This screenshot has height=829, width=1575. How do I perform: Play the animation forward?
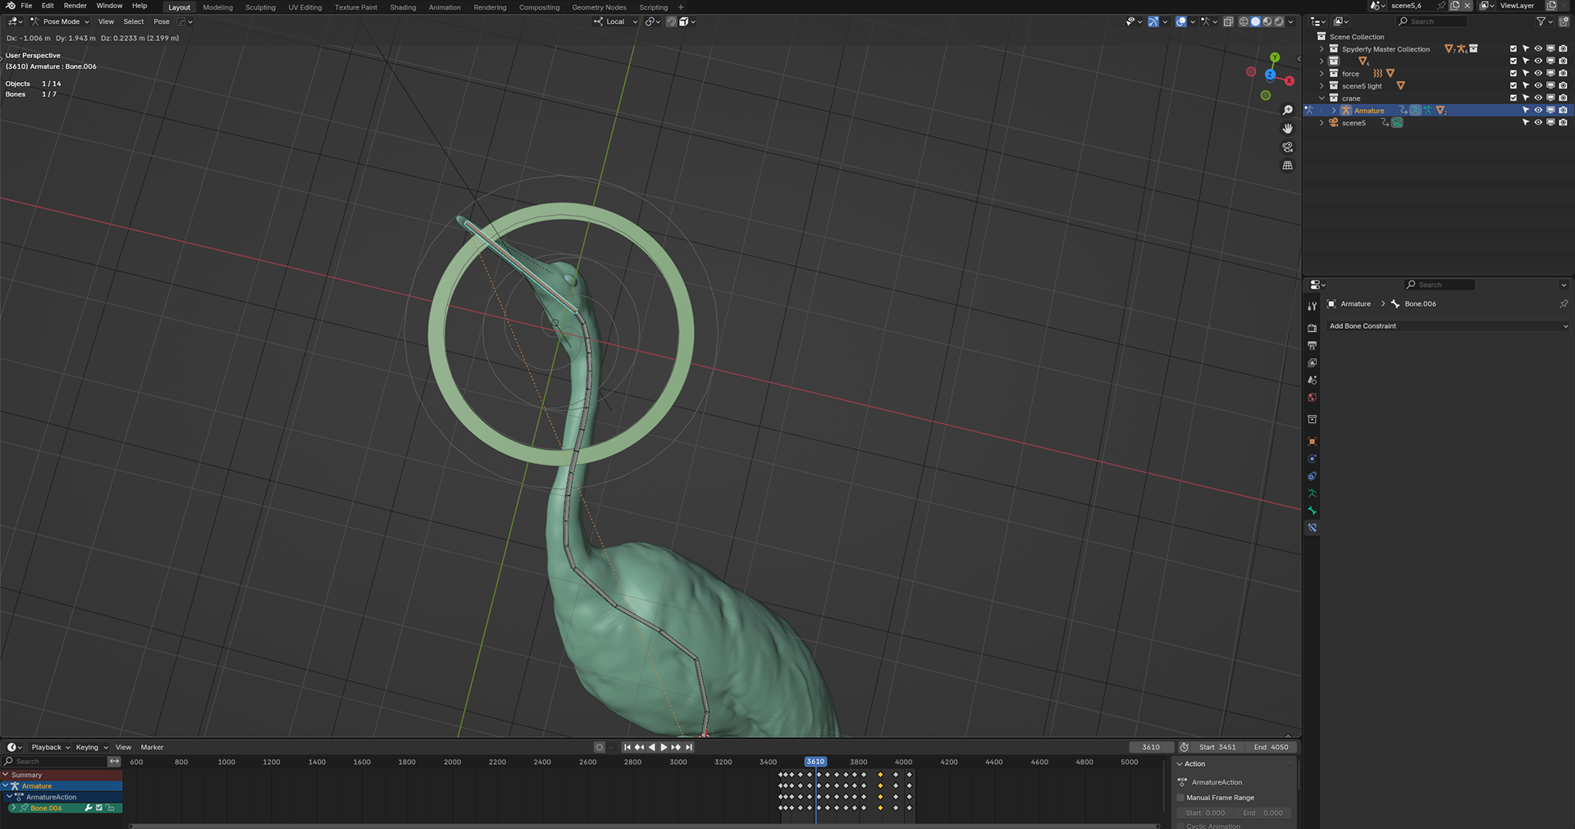click(664, 748)
